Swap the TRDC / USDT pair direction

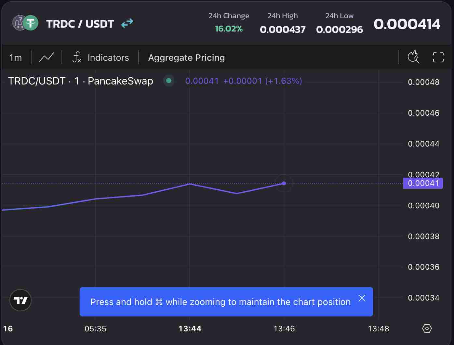pyautogui.click(x=127, y=23)
